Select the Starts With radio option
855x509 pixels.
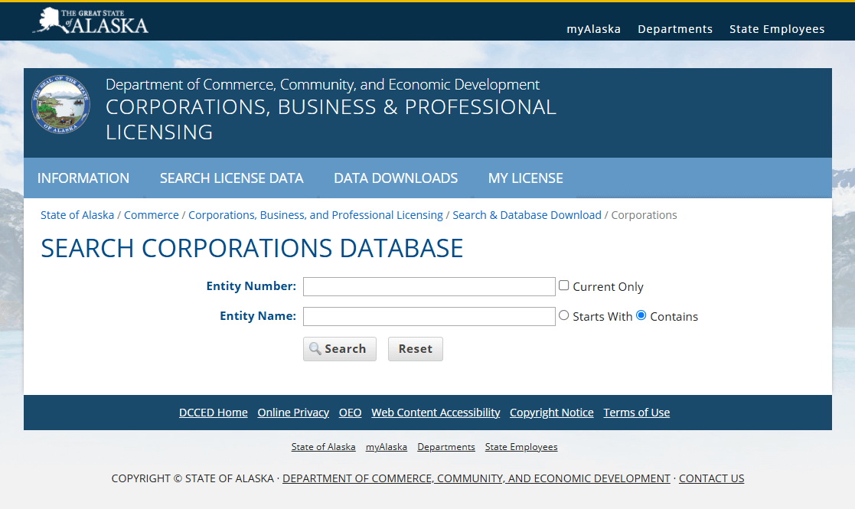(564, 315)
